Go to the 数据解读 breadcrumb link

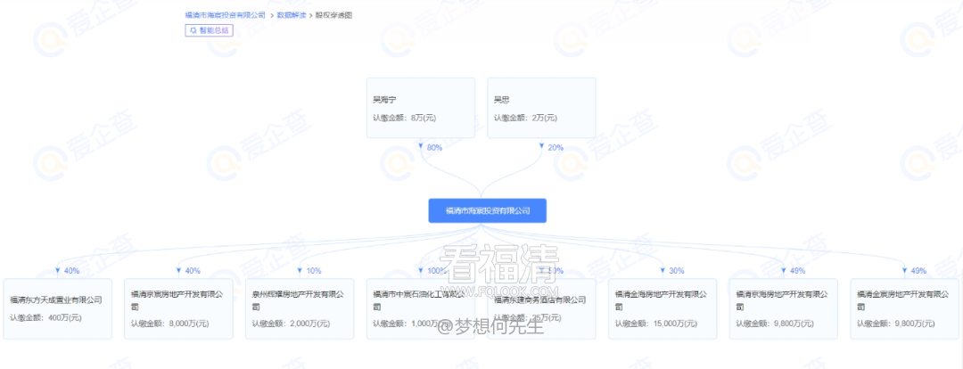(x=292, y=15)
